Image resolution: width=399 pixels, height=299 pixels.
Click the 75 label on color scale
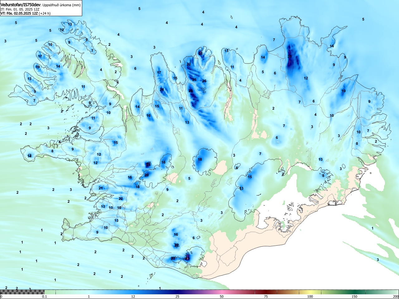point(266,297)
